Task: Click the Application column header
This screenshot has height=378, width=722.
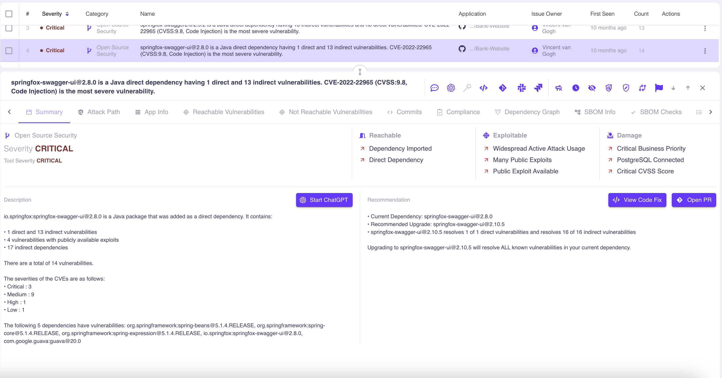Action: click(472, 14)
